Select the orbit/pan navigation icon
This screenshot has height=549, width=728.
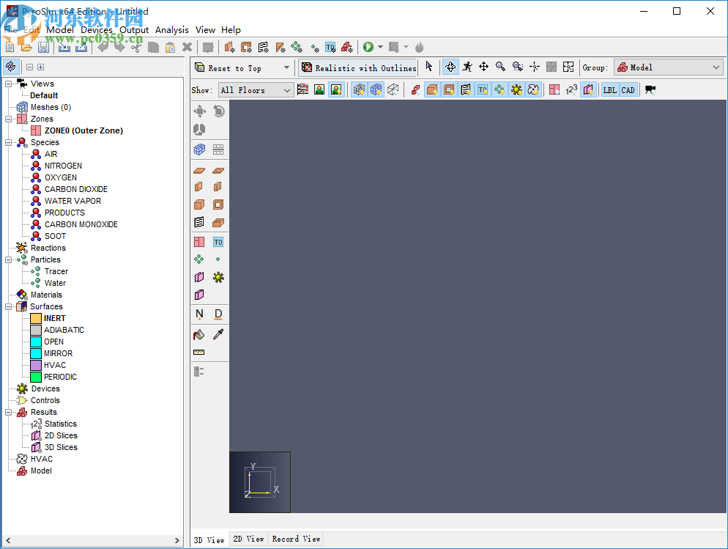(450, 67)
